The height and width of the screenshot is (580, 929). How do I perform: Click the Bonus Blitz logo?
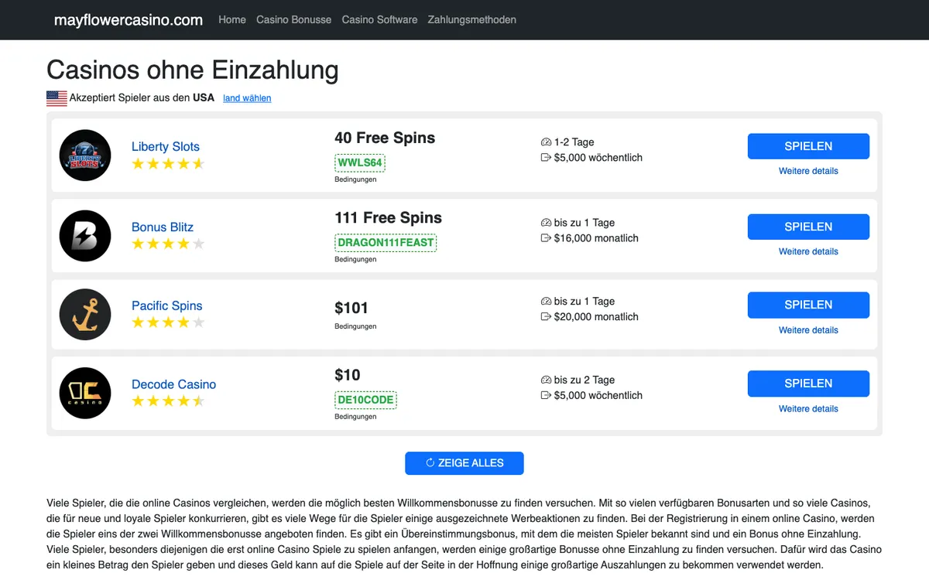85,236
